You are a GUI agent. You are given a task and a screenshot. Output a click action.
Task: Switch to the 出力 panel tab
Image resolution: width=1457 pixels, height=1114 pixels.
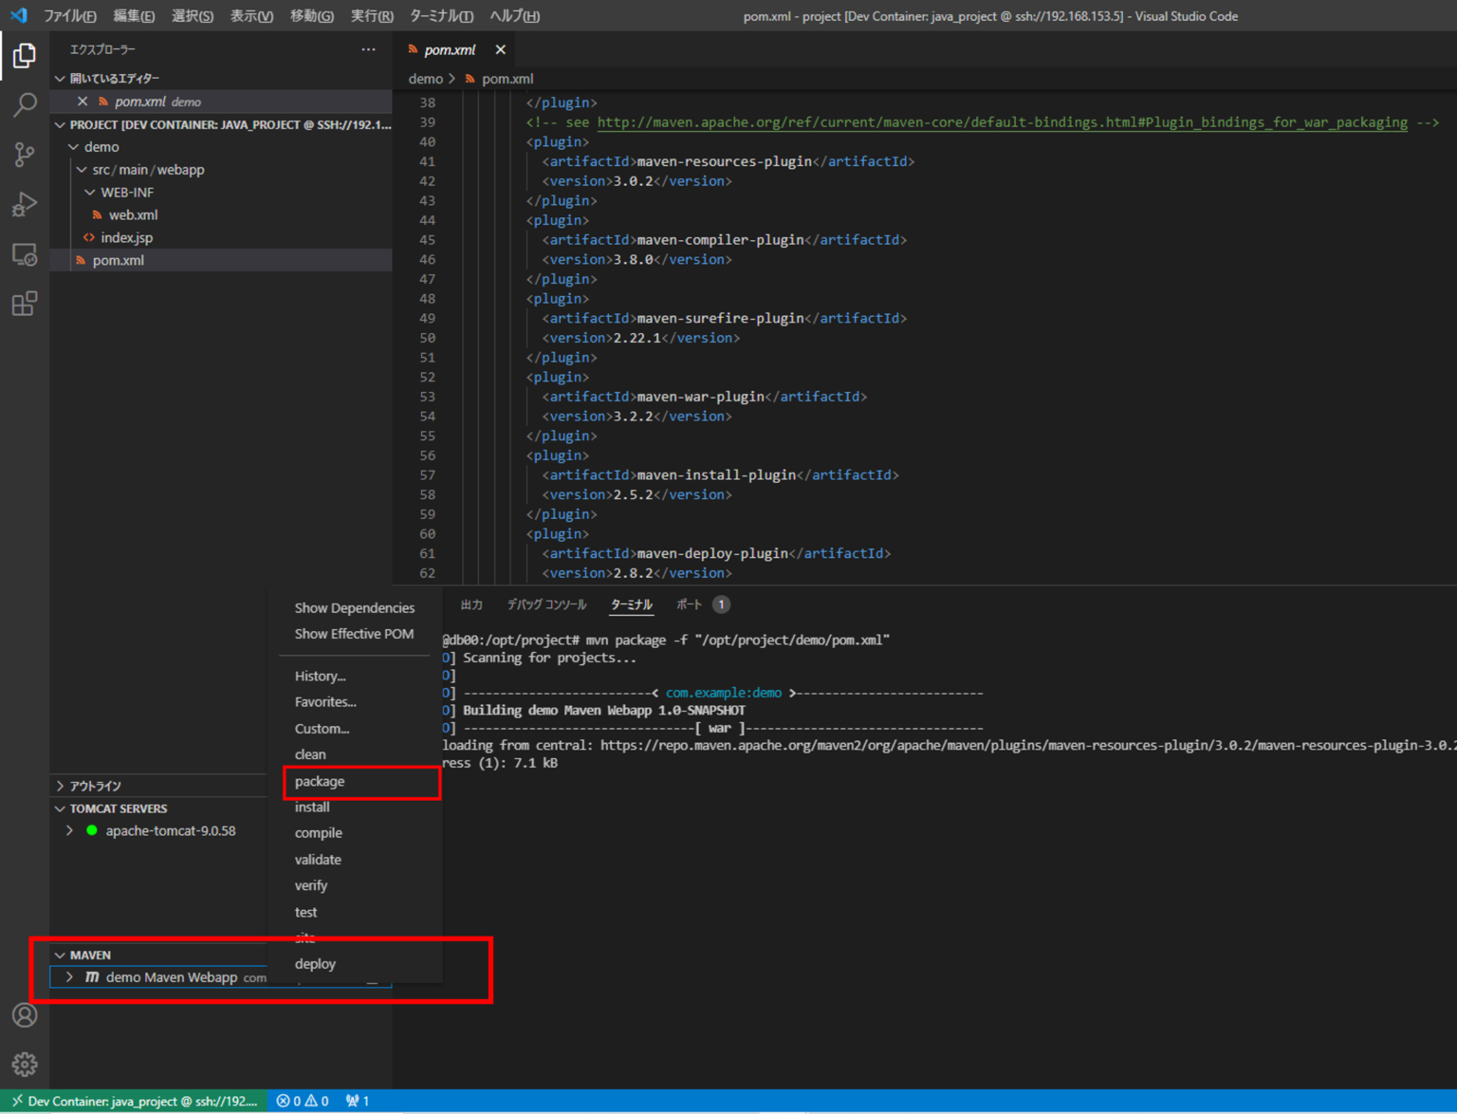[471, 604]
